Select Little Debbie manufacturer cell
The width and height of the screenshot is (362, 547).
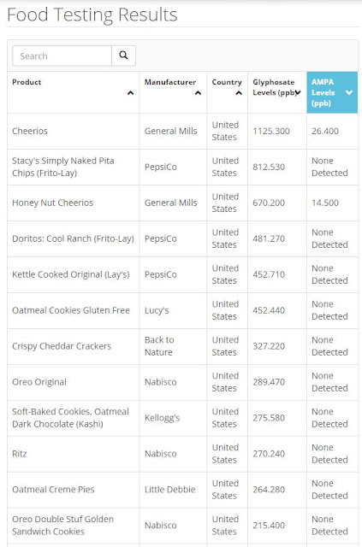[x=169, y=490]
